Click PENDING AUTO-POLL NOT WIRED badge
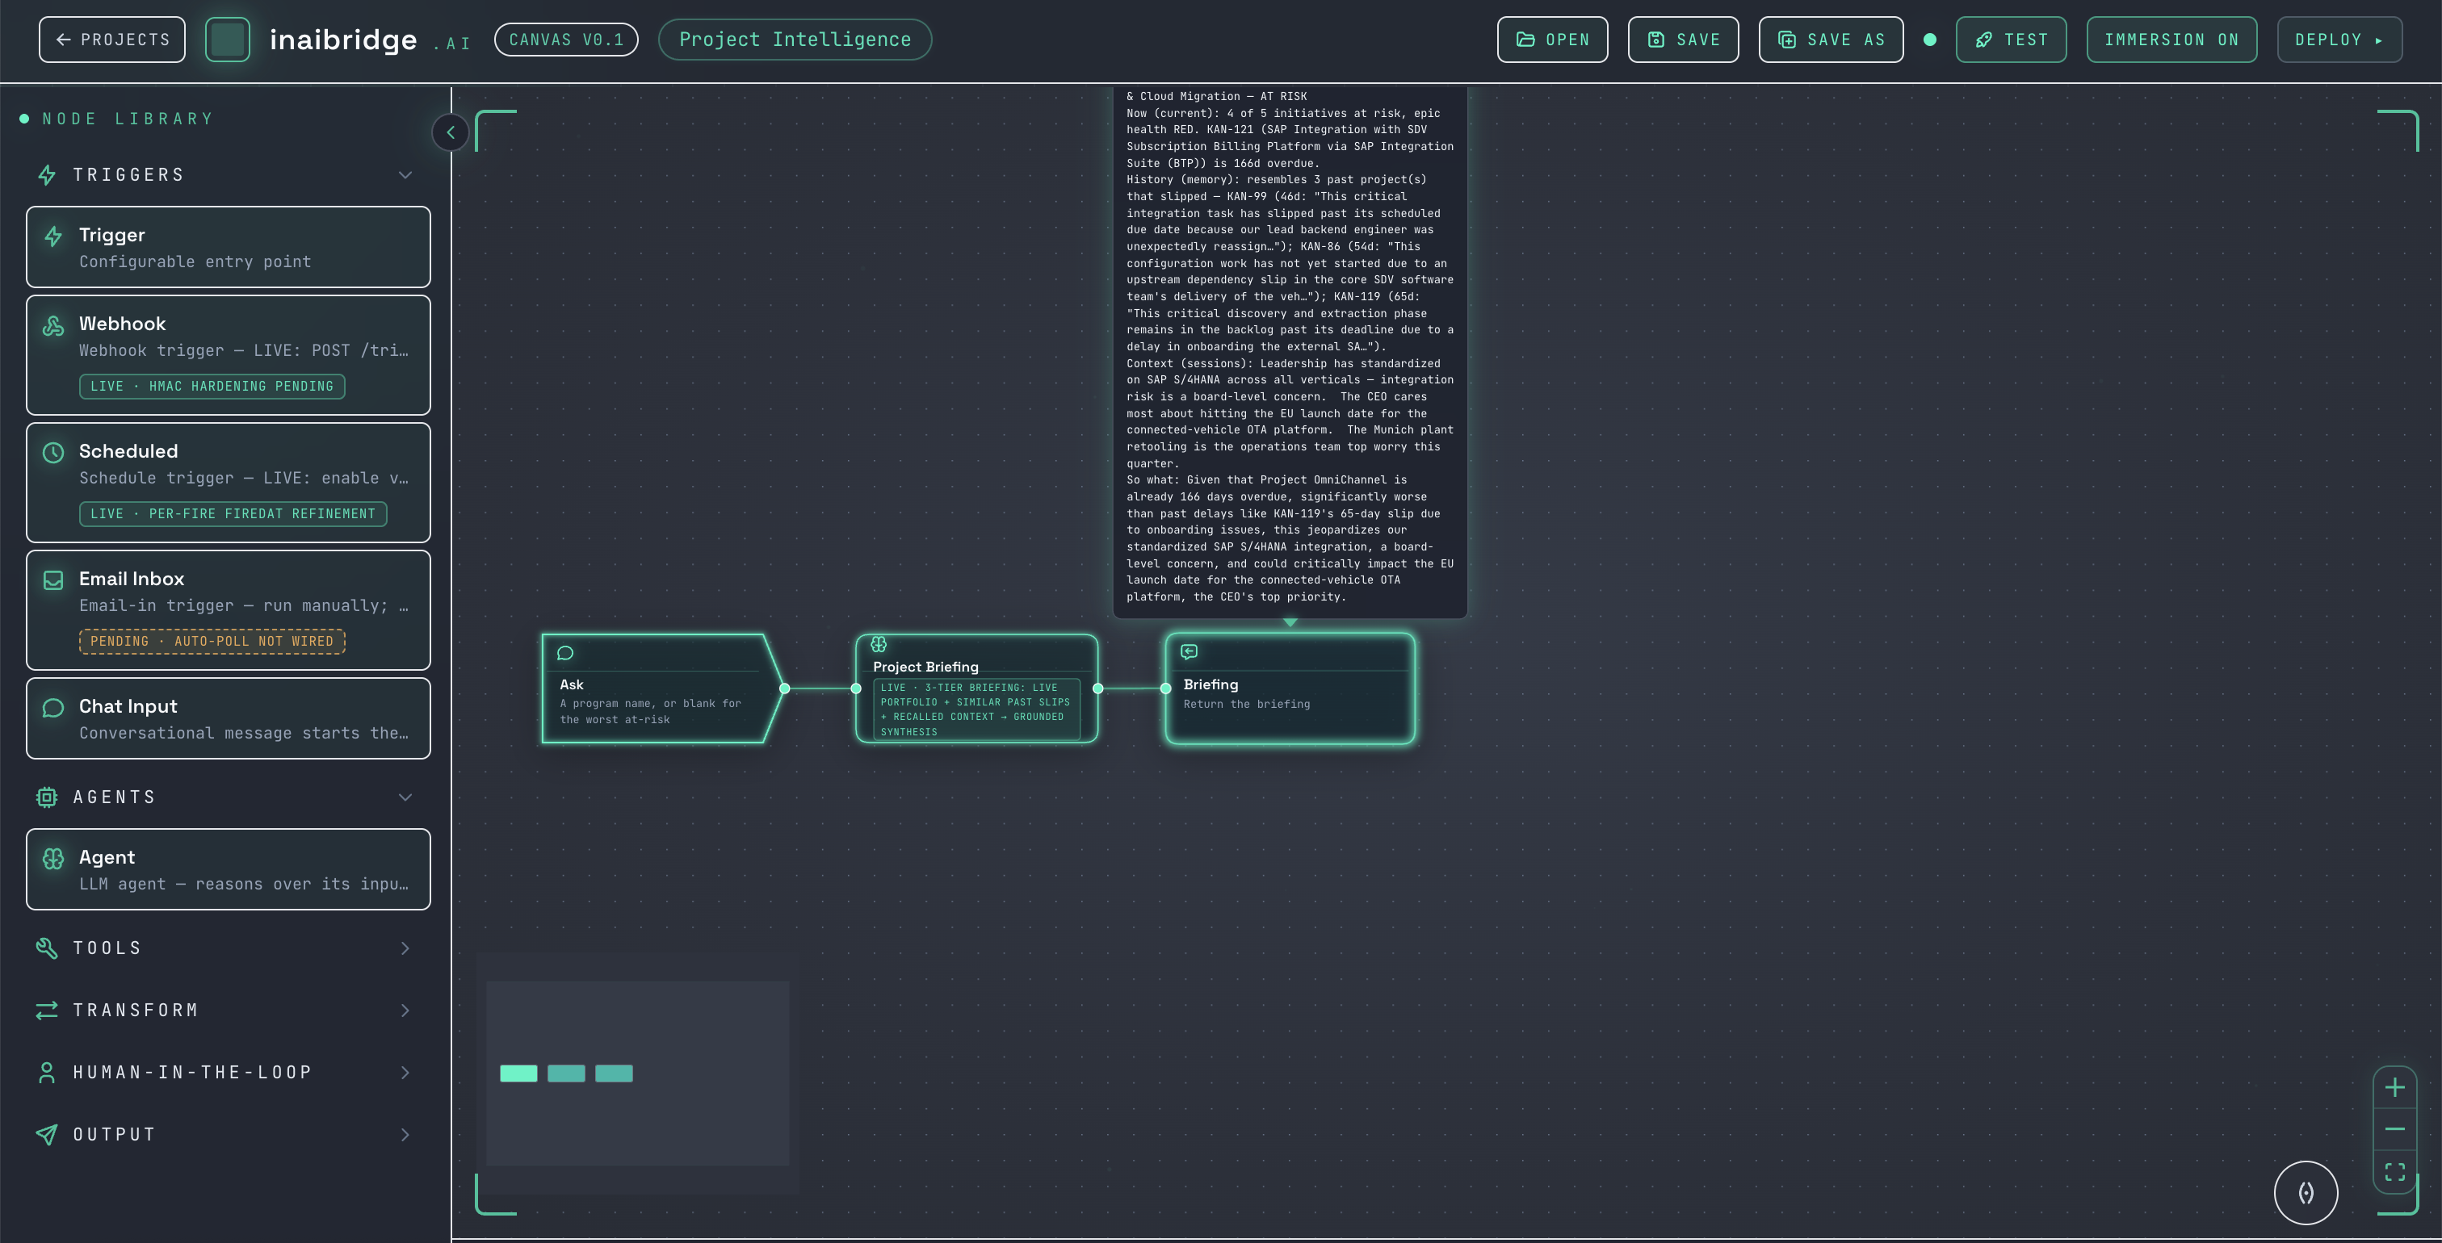The image size is (2442, 1243). (212, 642)
